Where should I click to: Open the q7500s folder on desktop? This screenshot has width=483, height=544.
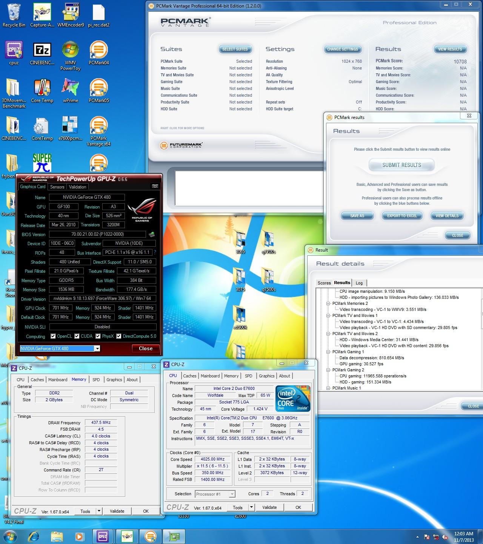268,279
